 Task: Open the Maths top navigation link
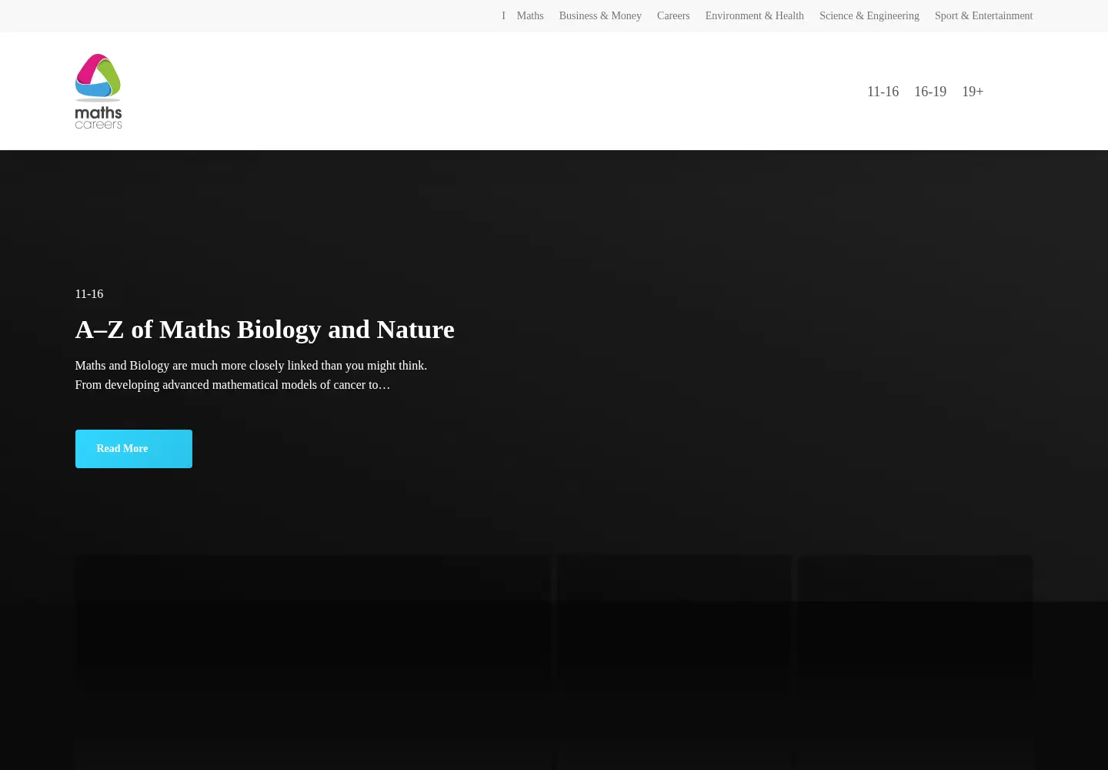tap(530, 16)
